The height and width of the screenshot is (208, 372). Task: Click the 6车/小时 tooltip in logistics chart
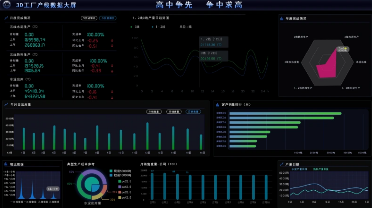pyautogui.click(x=53, y=189)
